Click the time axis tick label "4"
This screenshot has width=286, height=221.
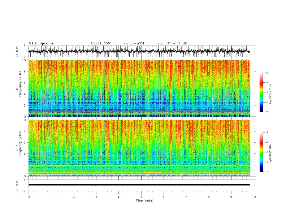click(x=119, y=197)
